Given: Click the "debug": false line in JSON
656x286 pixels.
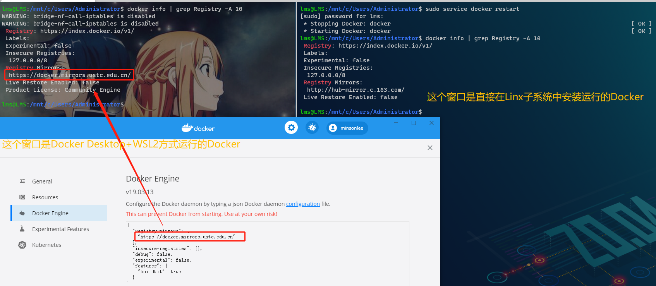Looking at the screenshot, I should [x=152, y=254].
